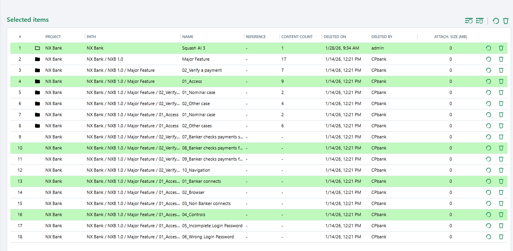Delete the 01_Banker connects item

coord(501,181)
